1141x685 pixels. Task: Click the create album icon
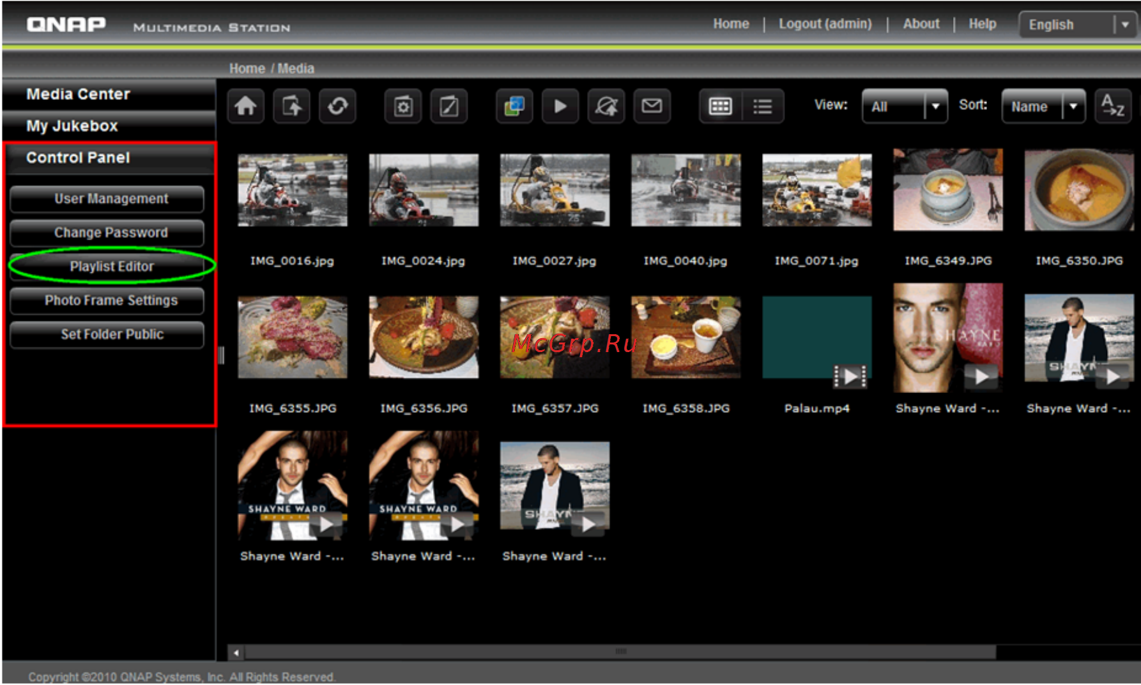pyautogui.click(x=403, y=106)
